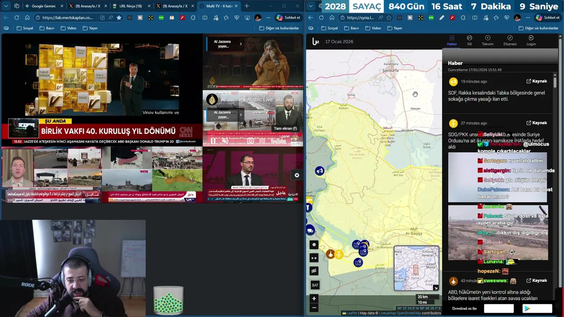Viewport: 564px width, 317px height.
Task: Toggle favorite star in right address bar
Action: pos(389,18)
